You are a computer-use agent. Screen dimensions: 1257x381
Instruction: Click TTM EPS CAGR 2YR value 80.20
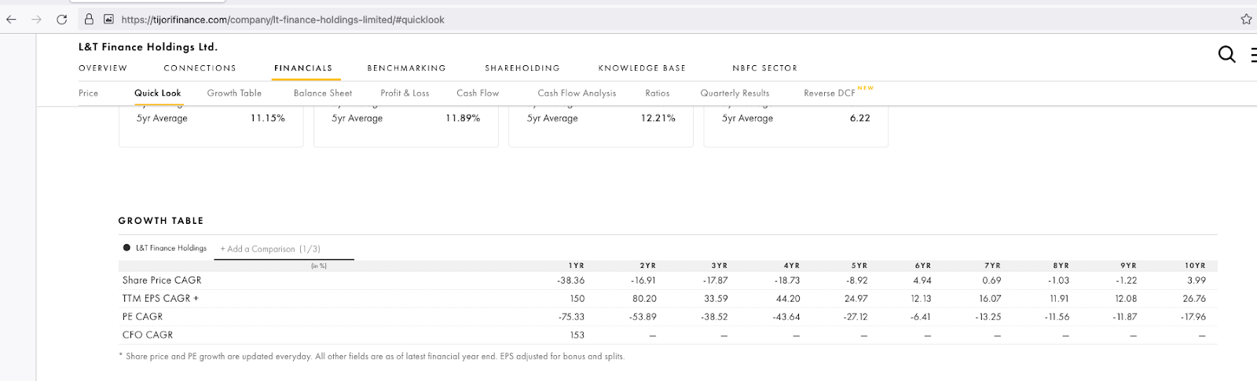click(x=644, y=299)
